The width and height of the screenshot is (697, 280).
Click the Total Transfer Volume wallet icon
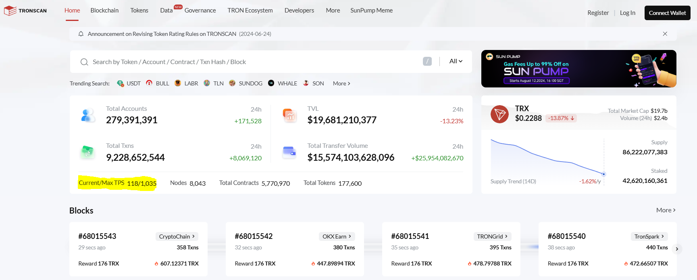[289, 152]
